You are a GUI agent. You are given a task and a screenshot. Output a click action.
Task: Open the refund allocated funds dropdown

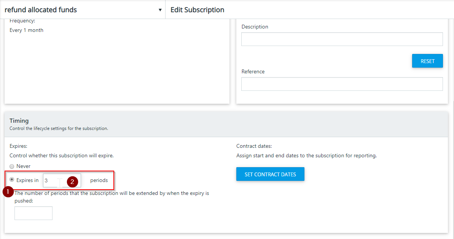83,9
